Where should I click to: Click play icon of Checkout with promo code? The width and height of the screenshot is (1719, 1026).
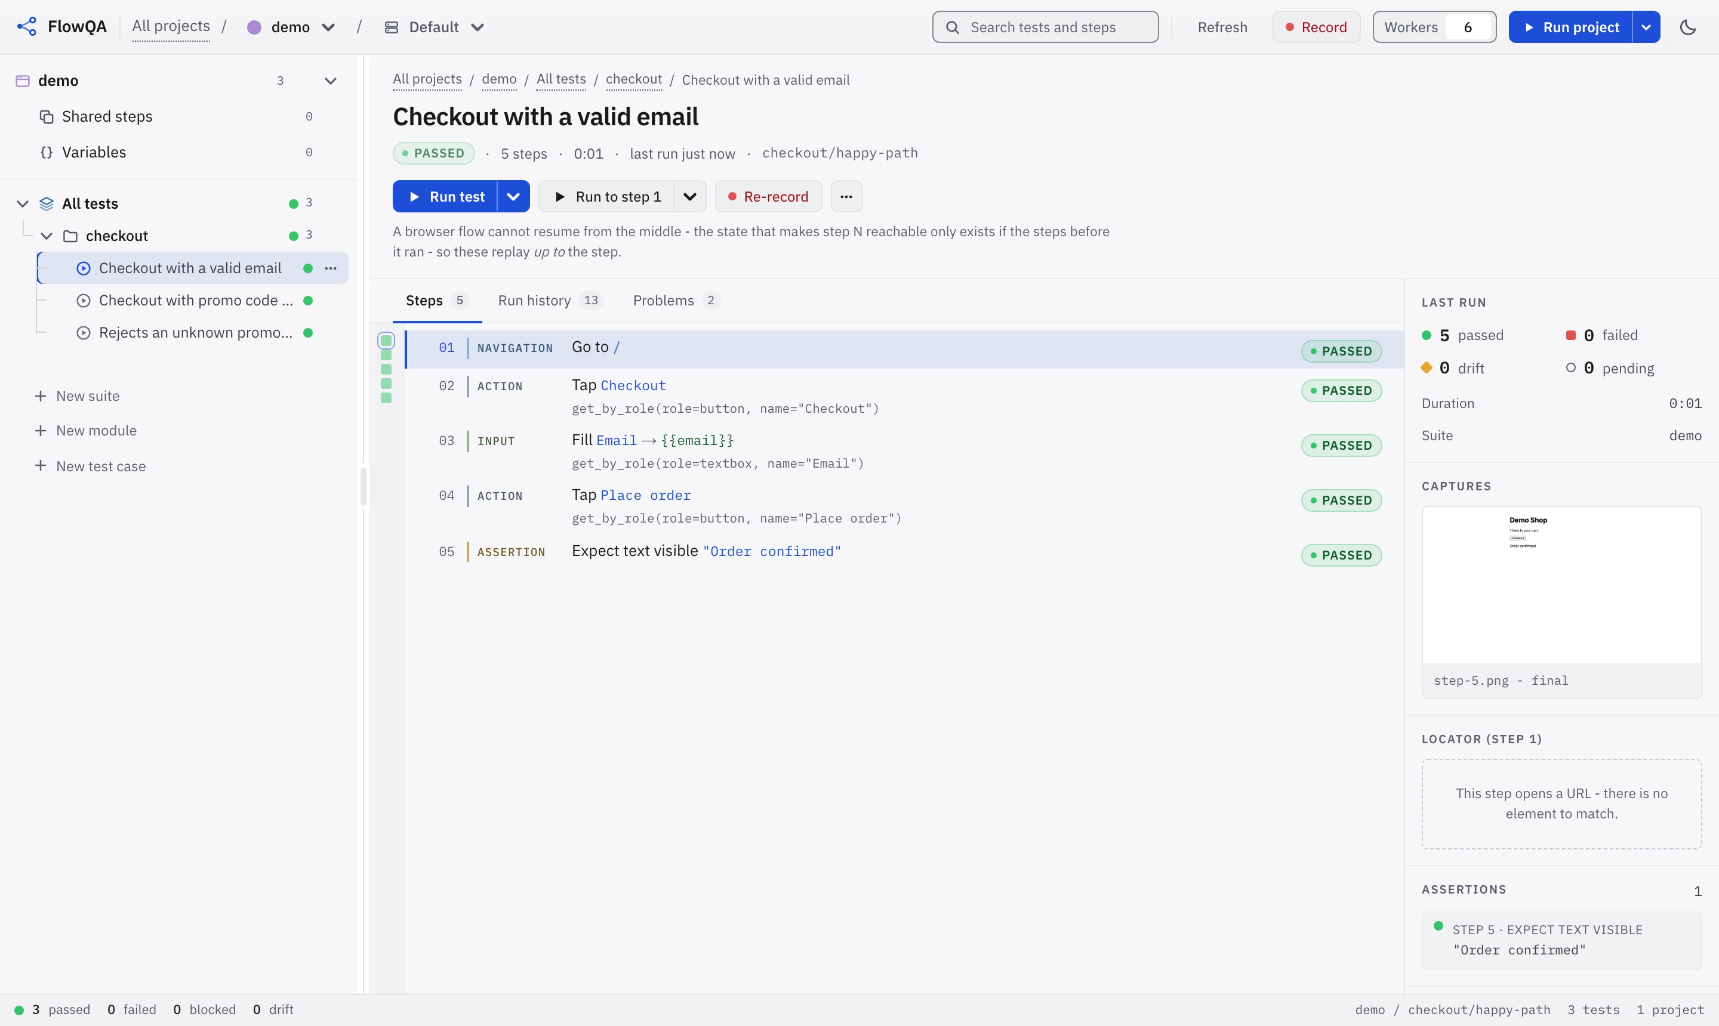pos(84,300)
